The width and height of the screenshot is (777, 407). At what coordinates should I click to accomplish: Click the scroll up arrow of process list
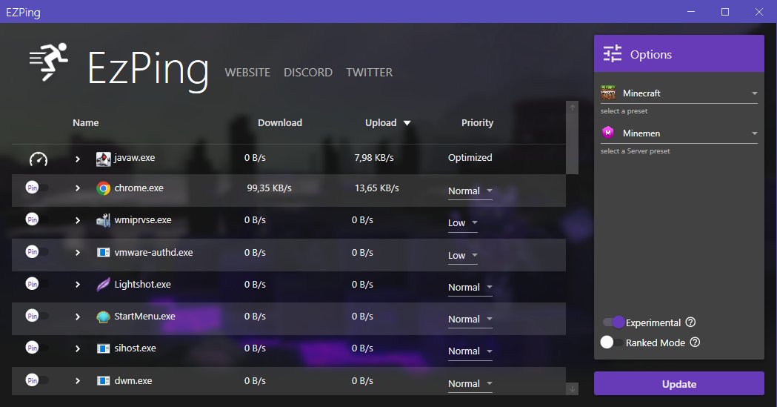coord(572,107)
